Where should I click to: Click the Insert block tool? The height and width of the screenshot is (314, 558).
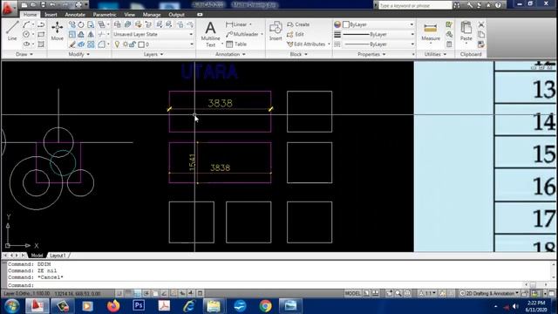click(276, 31)
